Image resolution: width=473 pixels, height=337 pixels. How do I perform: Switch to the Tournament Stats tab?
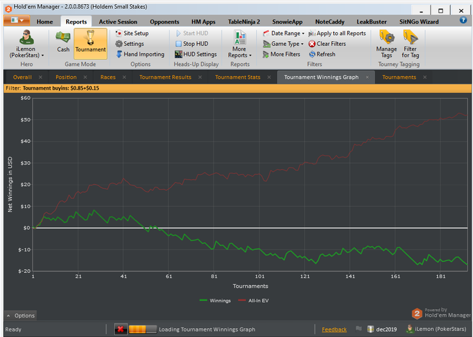tap(238, 78)
